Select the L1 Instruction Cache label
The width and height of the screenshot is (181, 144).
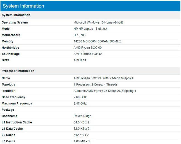pos(17,122)
